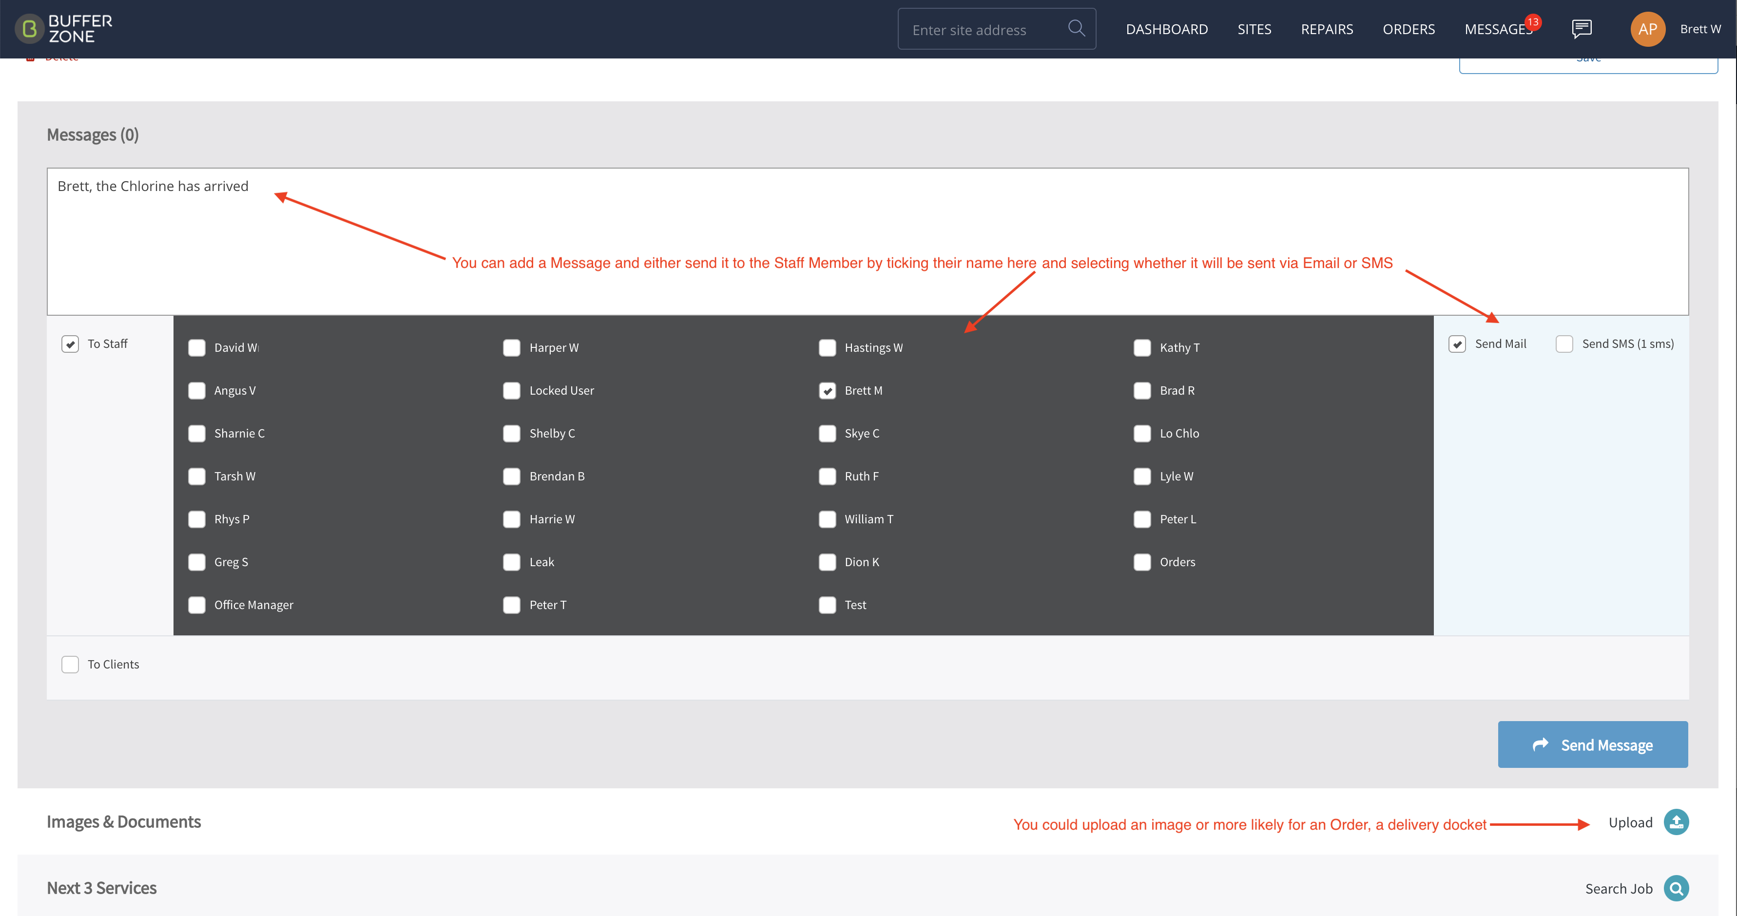Click the Upload cloud icon

tap(1676, 821)
